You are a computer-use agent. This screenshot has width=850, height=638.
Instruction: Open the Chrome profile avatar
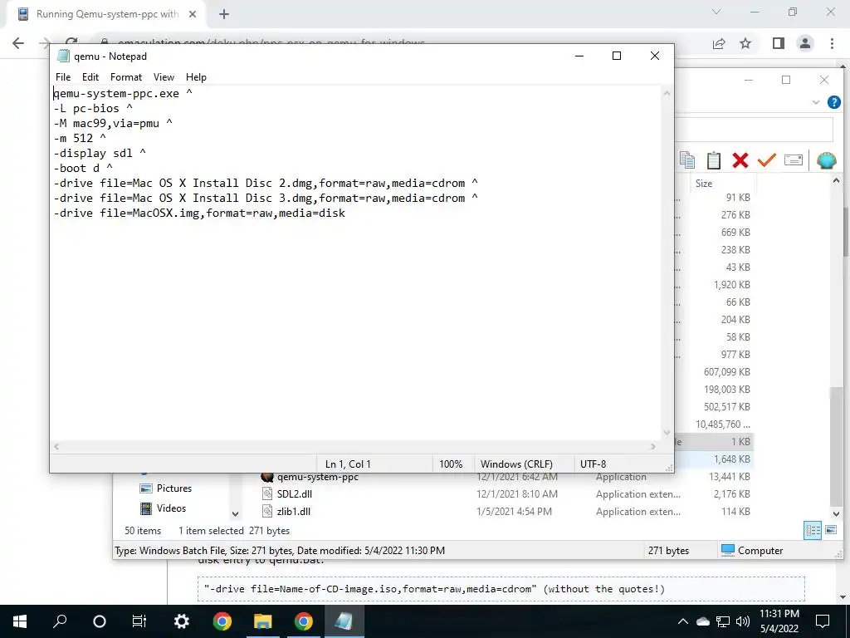tap(805, 43)
